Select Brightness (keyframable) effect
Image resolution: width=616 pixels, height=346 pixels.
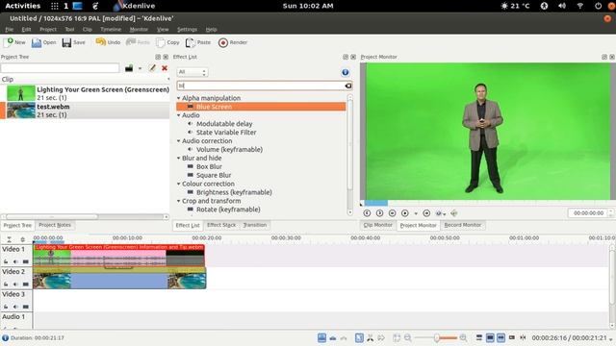point(234,192)
